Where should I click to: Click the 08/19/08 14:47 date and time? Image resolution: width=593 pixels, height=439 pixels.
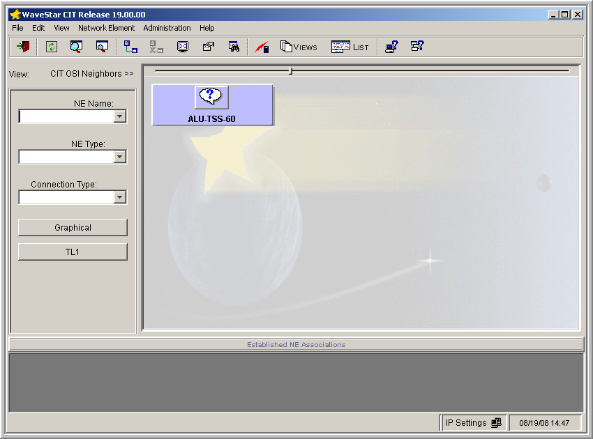[544, 423]
